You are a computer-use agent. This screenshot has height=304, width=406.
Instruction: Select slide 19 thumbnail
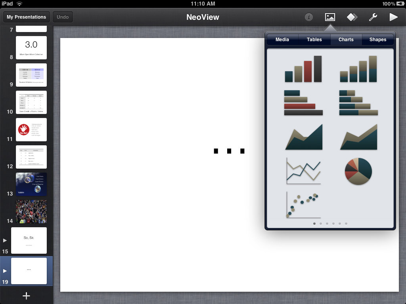[x=29, y=271]
